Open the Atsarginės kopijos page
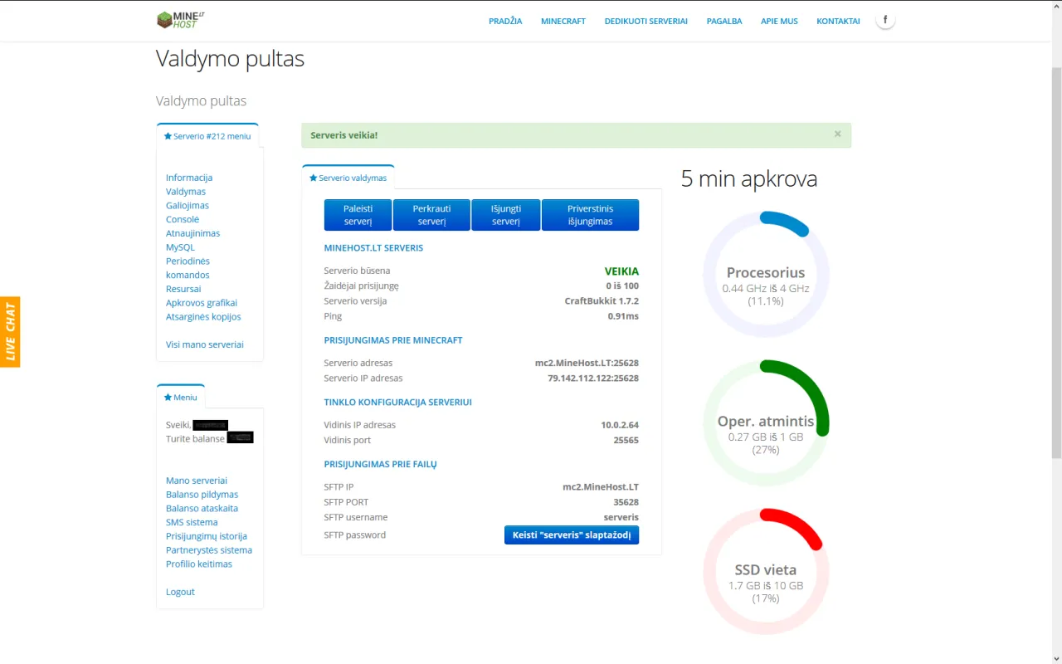Screen dimensions: 1062x664 203,316
